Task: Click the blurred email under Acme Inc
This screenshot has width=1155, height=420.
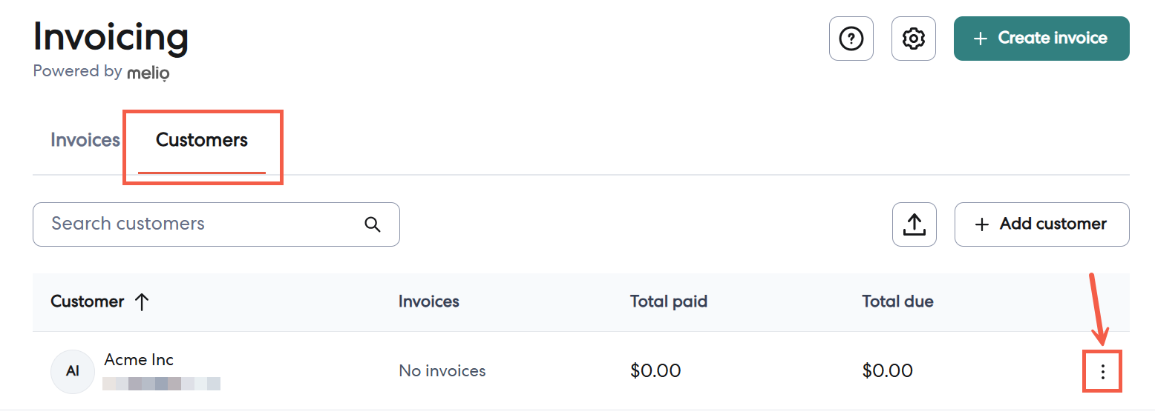Action: [x=161, y=384]
